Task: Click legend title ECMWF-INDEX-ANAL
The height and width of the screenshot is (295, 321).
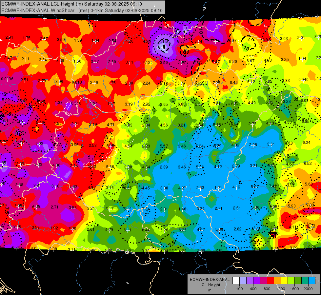Action: [210, 280]
